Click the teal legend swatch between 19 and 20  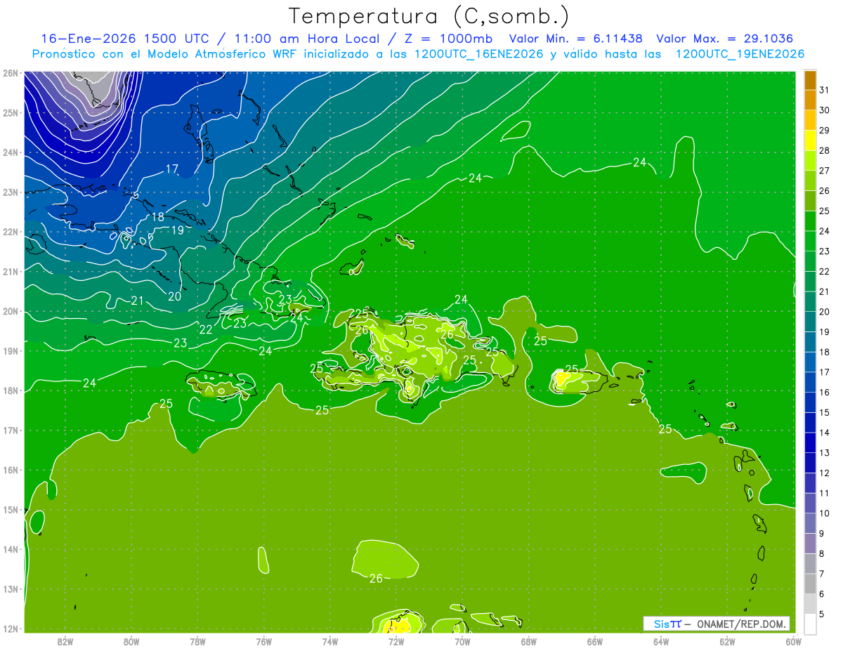[810, 322]
